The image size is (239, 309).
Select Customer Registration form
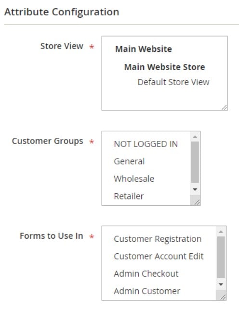158,239
